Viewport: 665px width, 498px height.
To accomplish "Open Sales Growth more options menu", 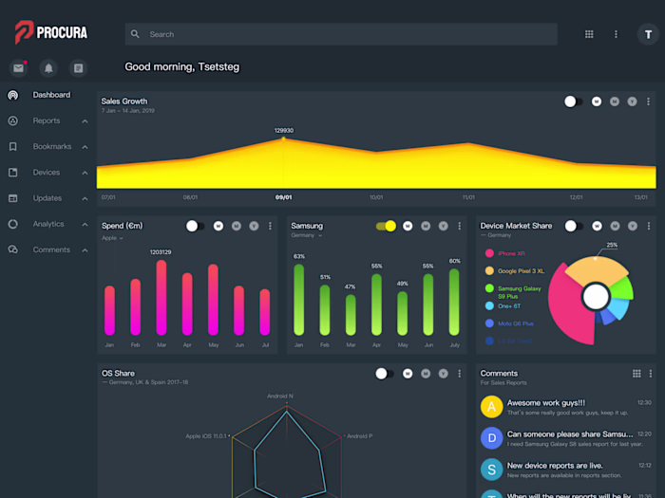I will pos(648,101).
